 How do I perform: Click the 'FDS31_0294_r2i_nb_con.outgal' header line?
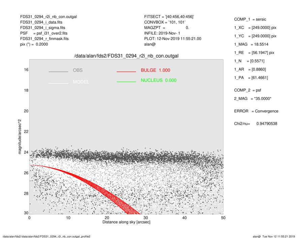[x=48, y=17]
